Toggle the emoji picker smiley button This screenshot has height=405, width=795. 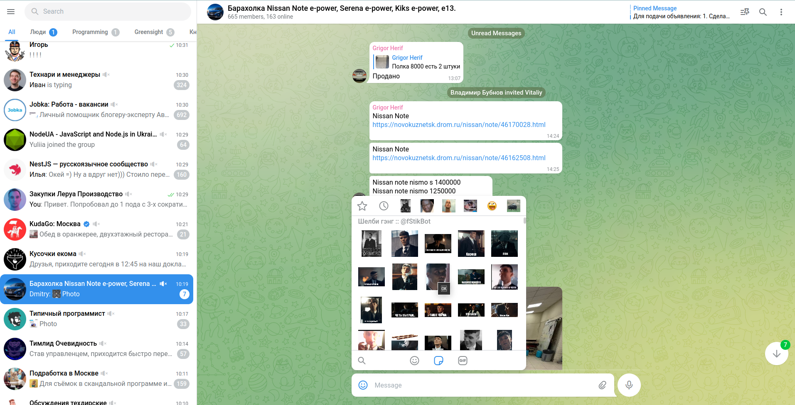363,385
